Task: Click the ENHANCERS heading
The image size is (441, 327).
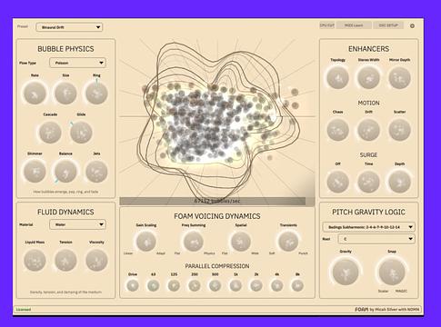Action: point(368,49)
